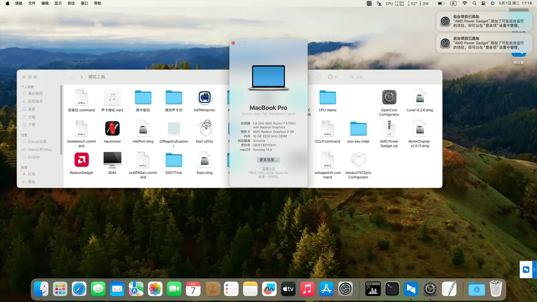Image resolution: width=537 pixels, height=302 pixels.
Task: Open the SSDTTime folder
Action: (174, 160)
